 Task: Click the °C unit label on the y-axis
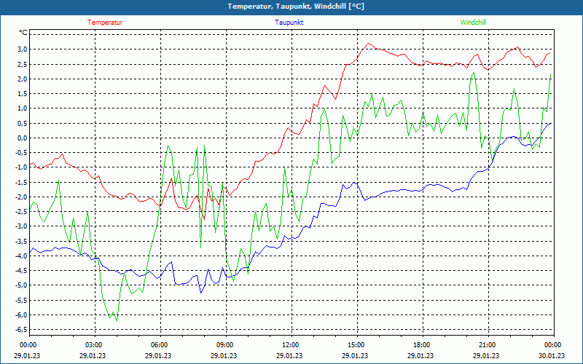(23, 33)
